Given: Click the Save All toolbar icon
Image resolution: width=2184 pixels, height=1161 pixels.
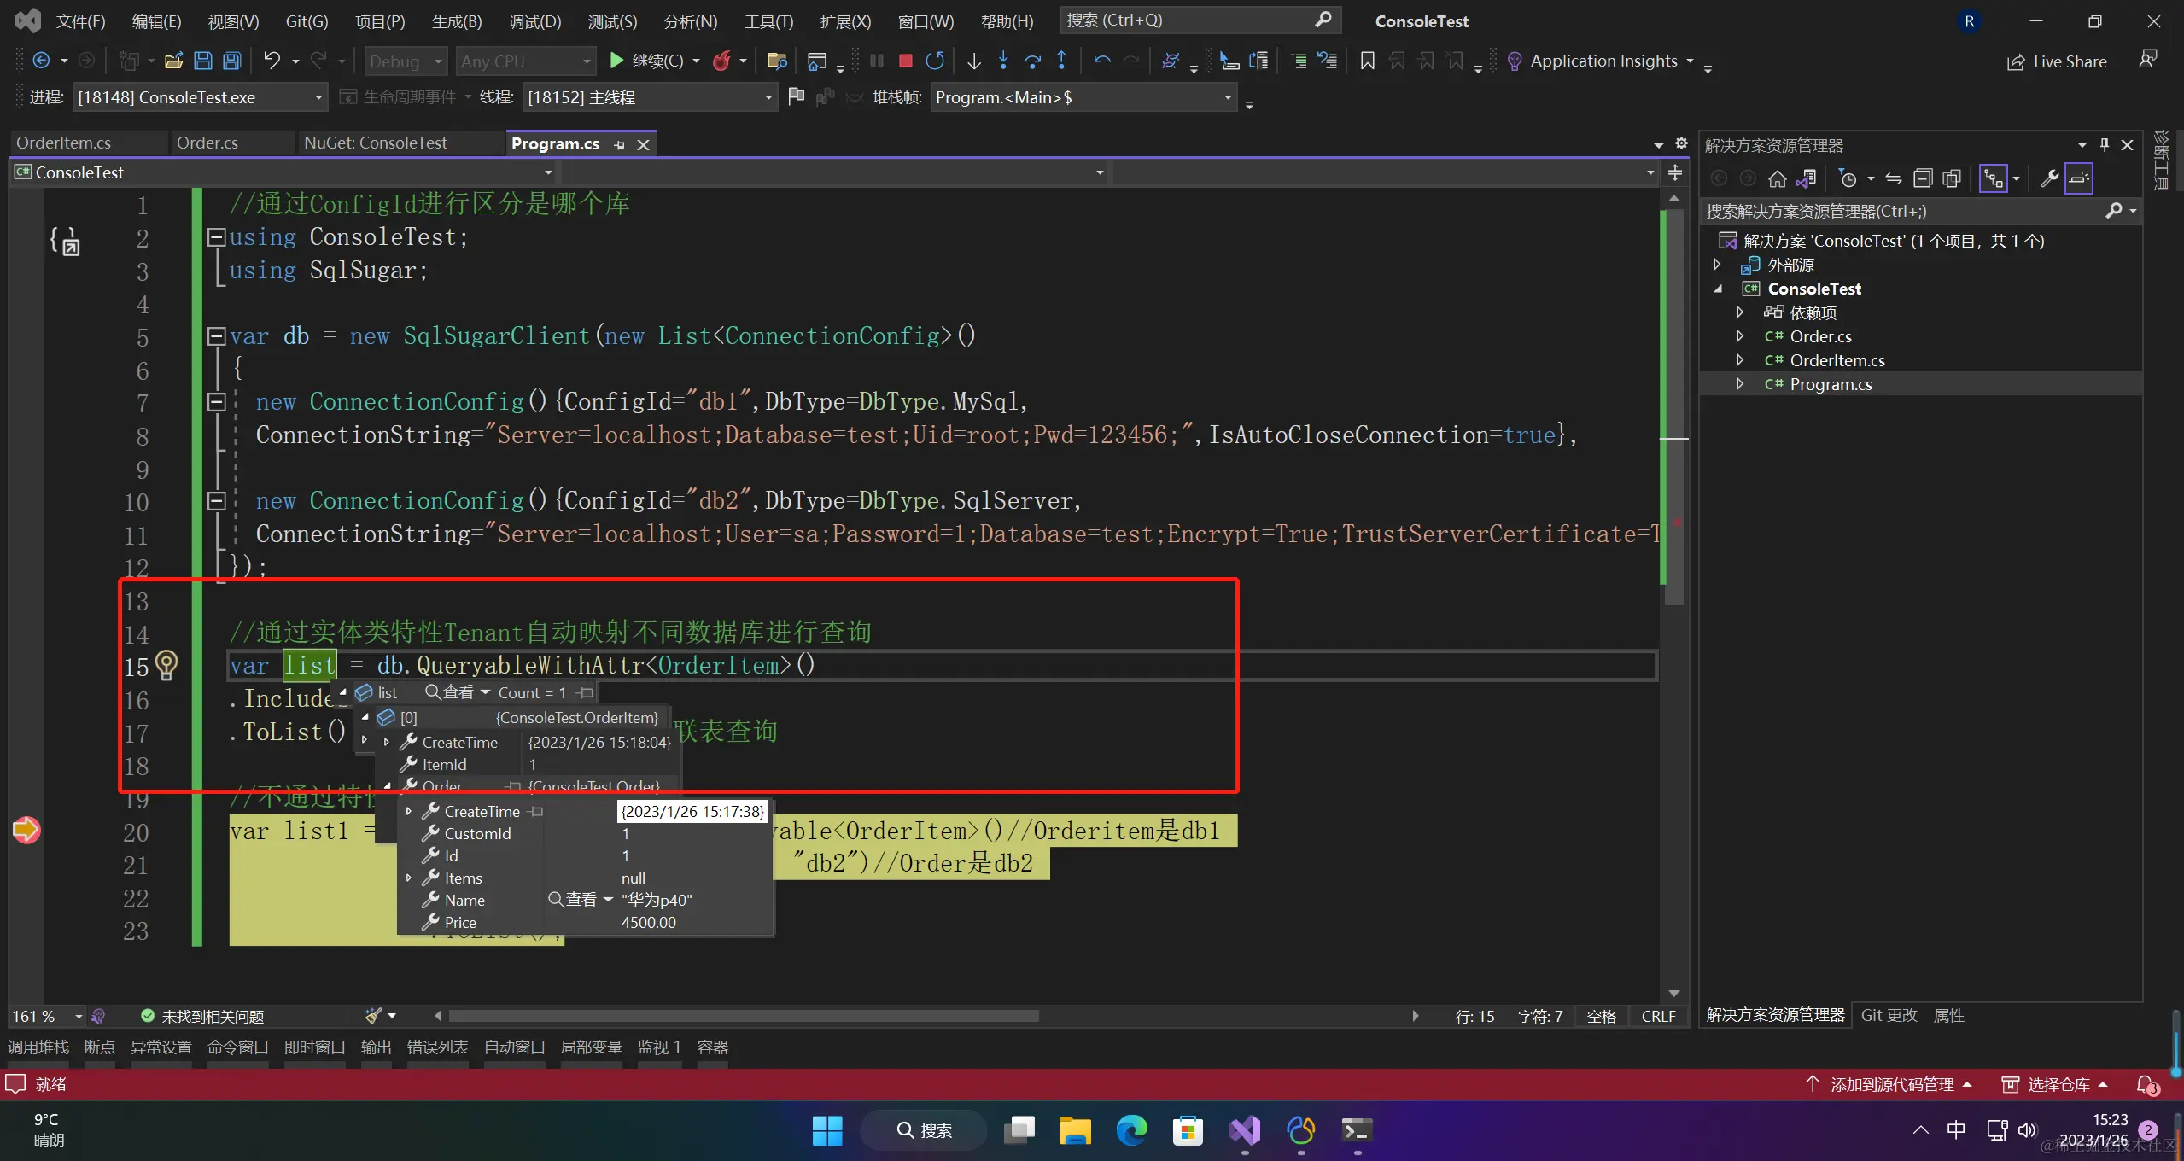Looking at the screenshot, I should (x=231, y=61).
